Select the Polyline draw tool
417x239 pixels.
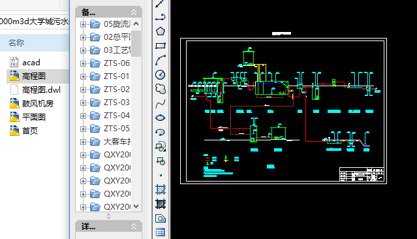[161, 17]
